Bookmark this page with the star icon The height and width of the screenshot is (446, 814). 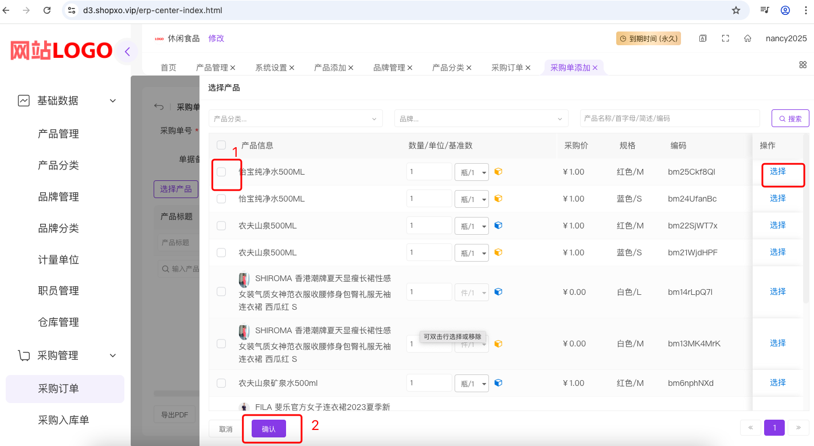pos(736,10)
